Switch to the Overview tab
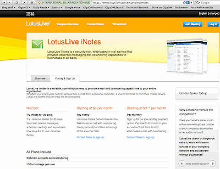 click(x=40, y=79)
